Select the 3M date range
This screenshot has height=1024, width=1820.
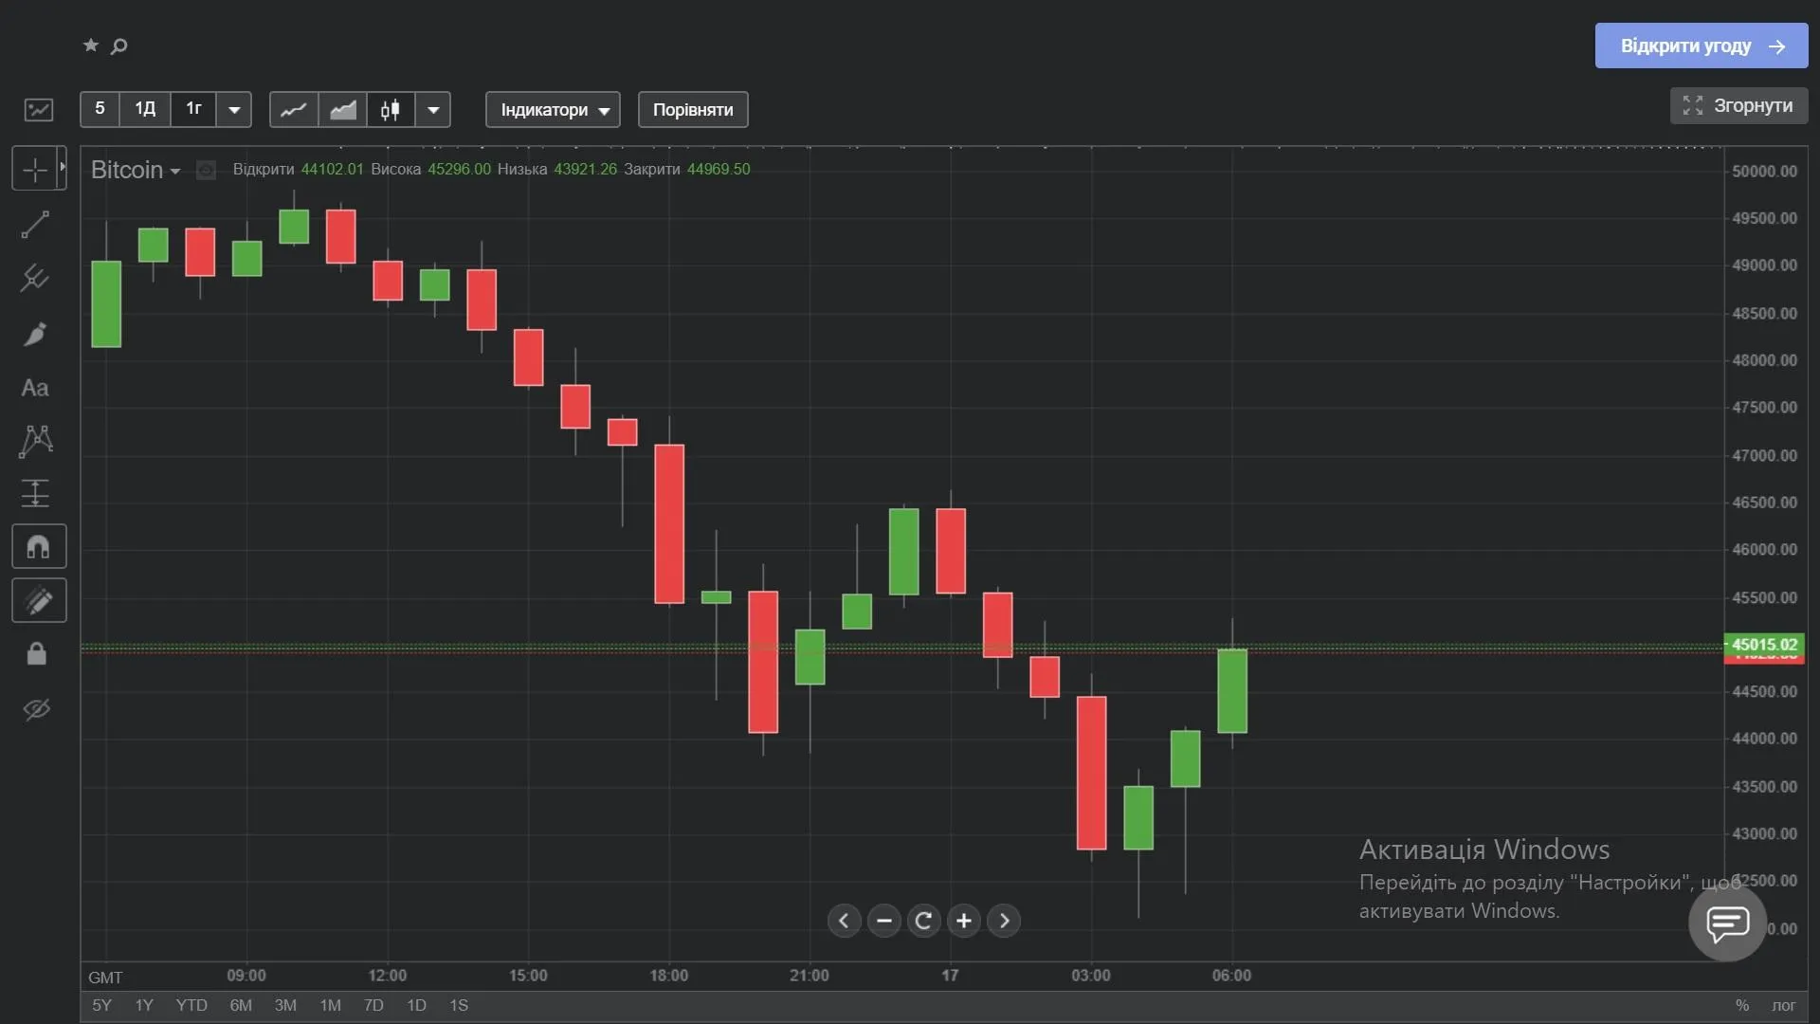[x=285, y=1005]
